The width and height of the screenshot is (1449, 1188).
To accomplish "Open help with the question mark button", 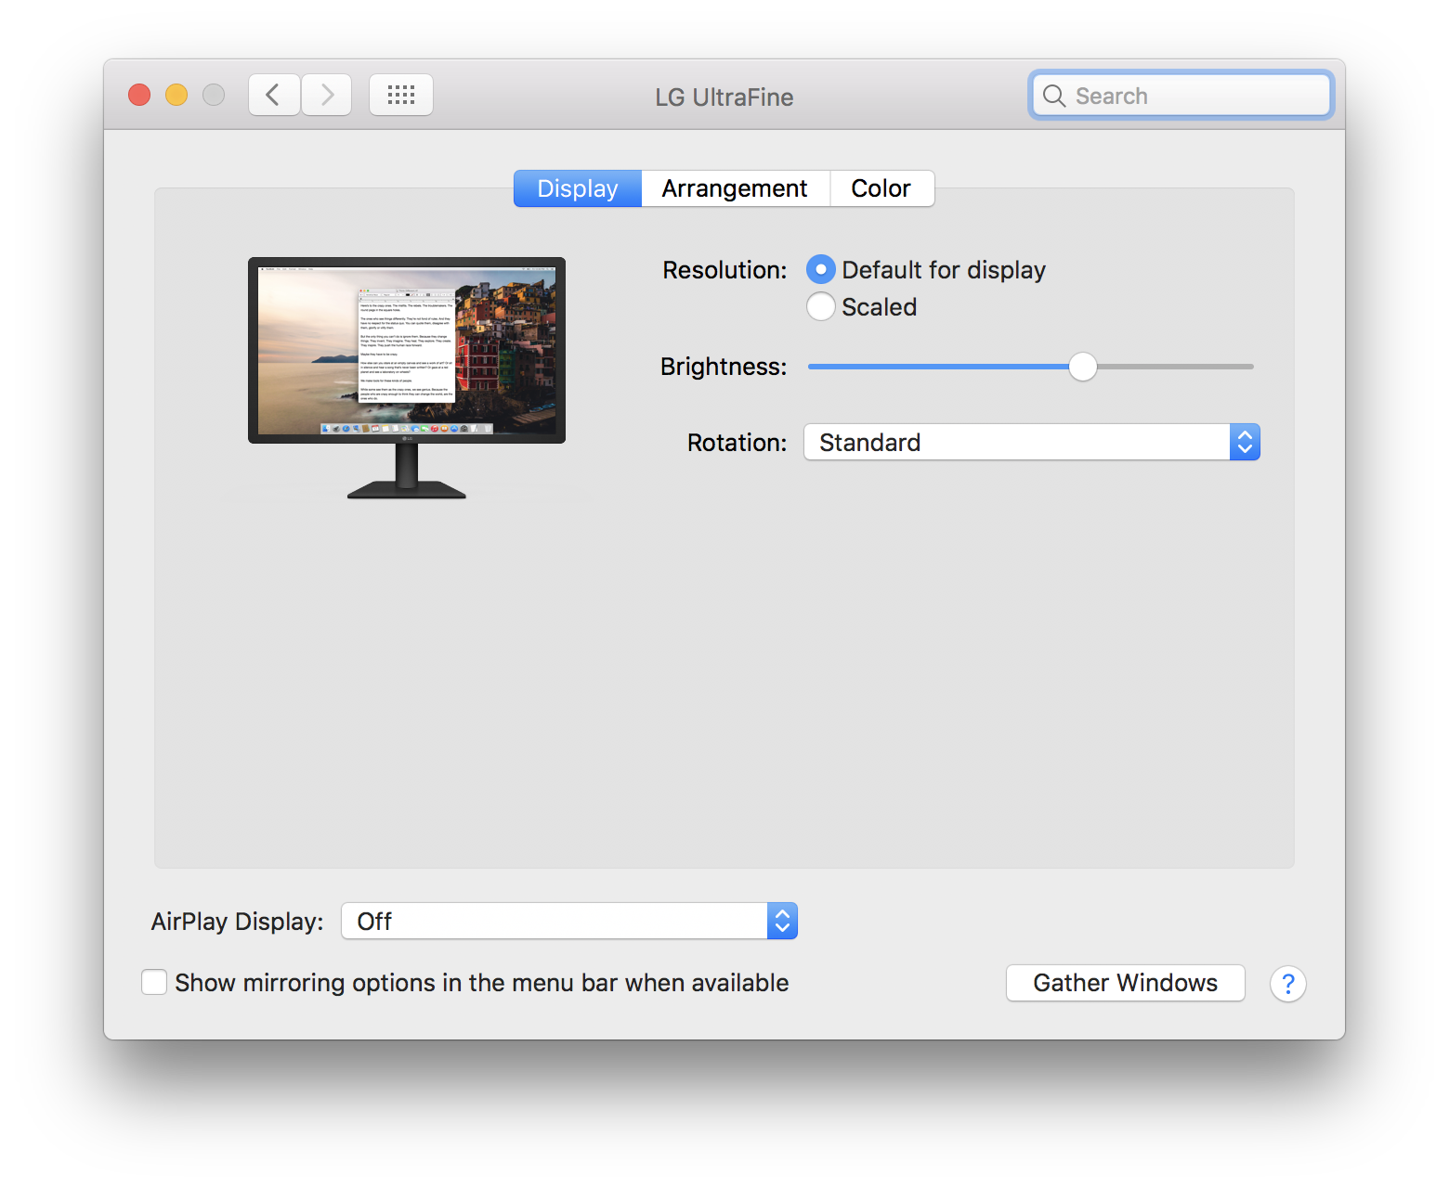I will click(x=1288, y=984).
